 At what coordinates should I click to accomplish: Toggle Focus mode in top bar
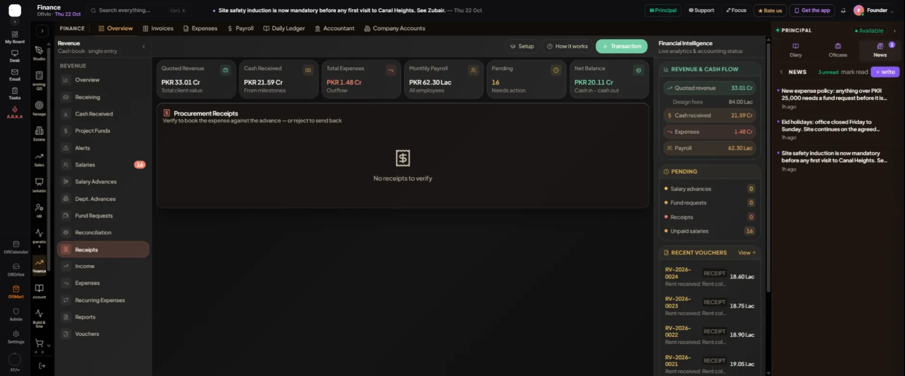(x=736, y=10)
